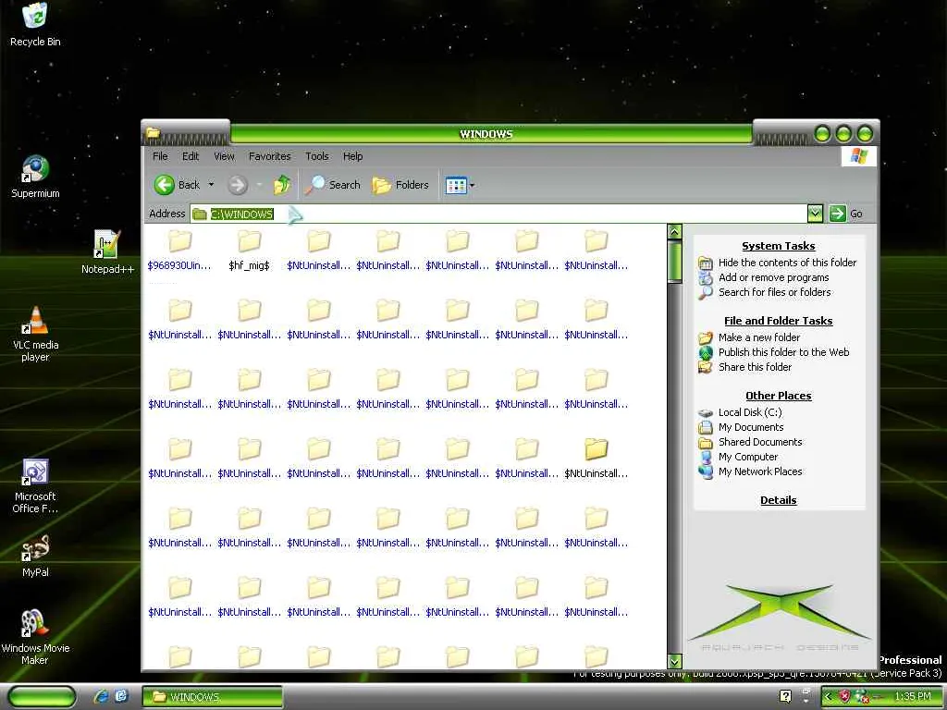Click the Forward navigation arrow
Screen dimensions: 947x710
coord(238,185)
